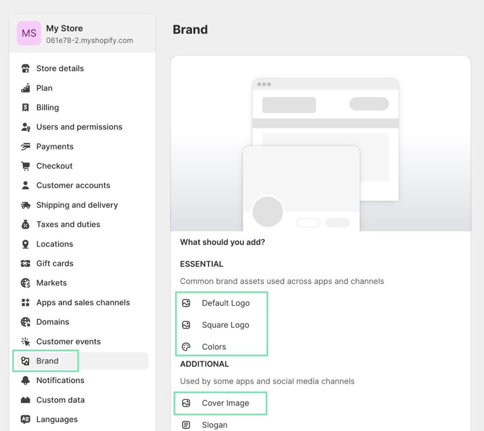Open the Plan settings page

(x=44, y=88)
